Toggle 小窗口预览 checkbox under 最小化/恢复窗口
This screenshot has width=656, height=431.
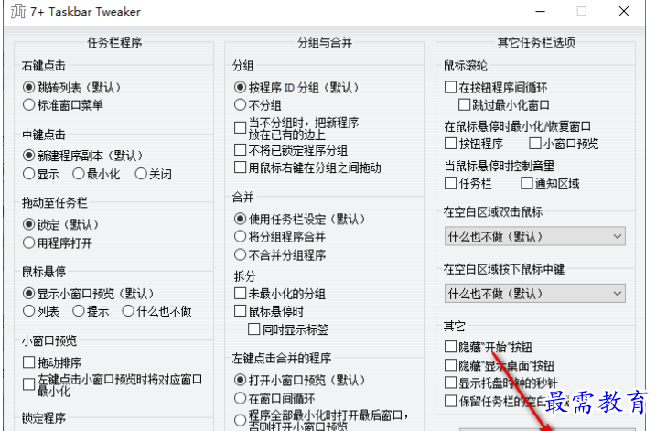[x=535, y=144]
